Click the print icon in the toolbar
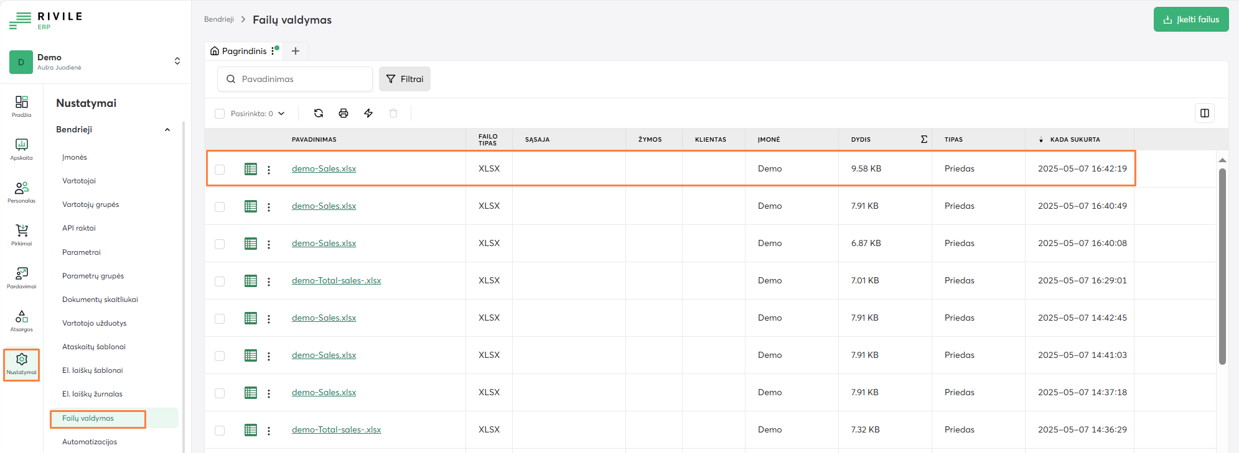1239x453 pixels. click(344, 113)
